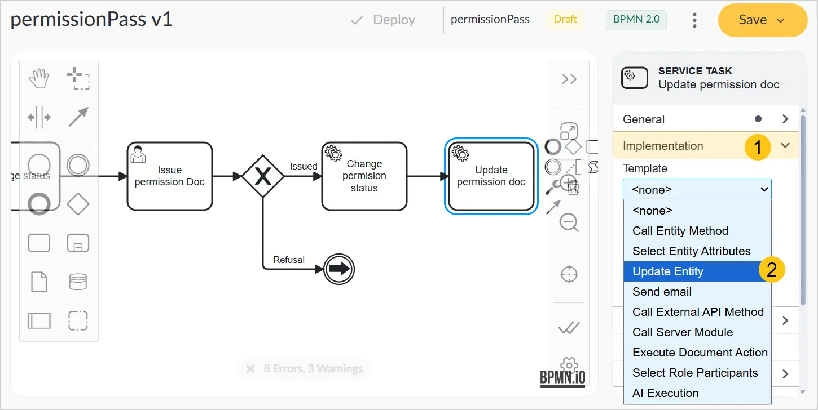
Task: Collapse the right toolbar with double chevron
Action: 569,79
